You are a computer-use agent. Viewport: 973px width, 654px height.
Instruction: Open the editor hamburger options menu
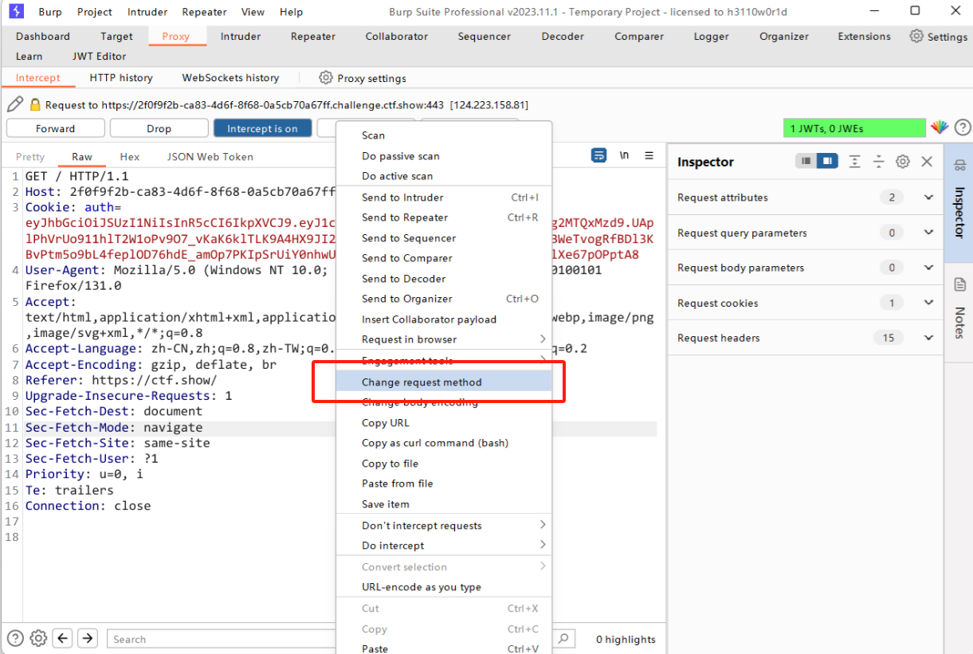649,156
